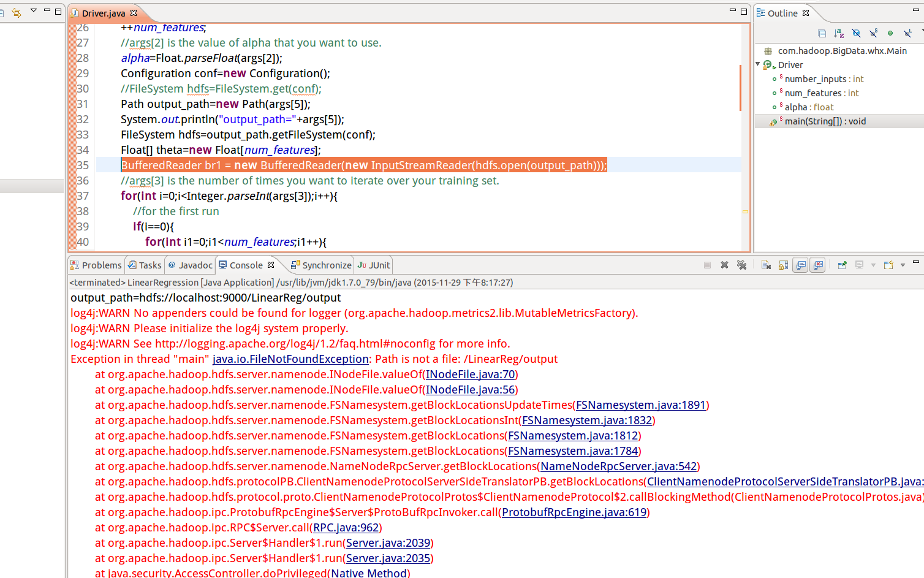Toggle show console on standard error change
The image size is (924, 578).
[817, 265]
